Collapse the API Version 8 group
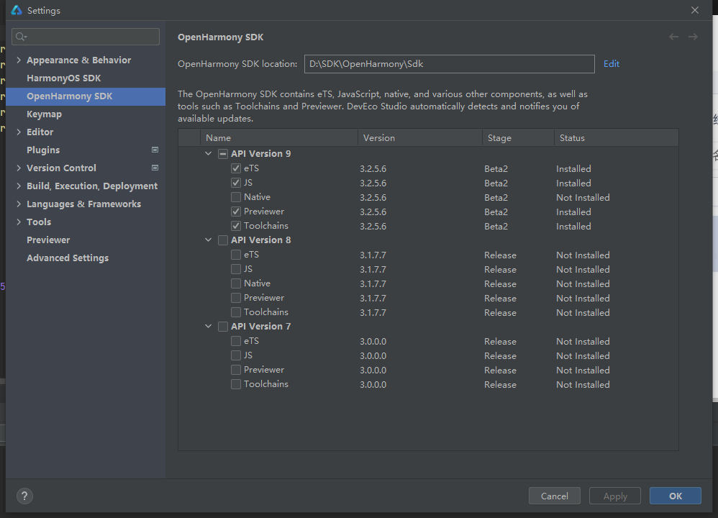This screenshot has width=718, height=518. 209,240
